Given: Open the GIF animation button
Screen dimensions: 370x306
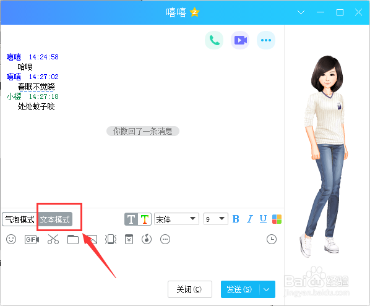Looking at the screenshot, I should point(32,239).
